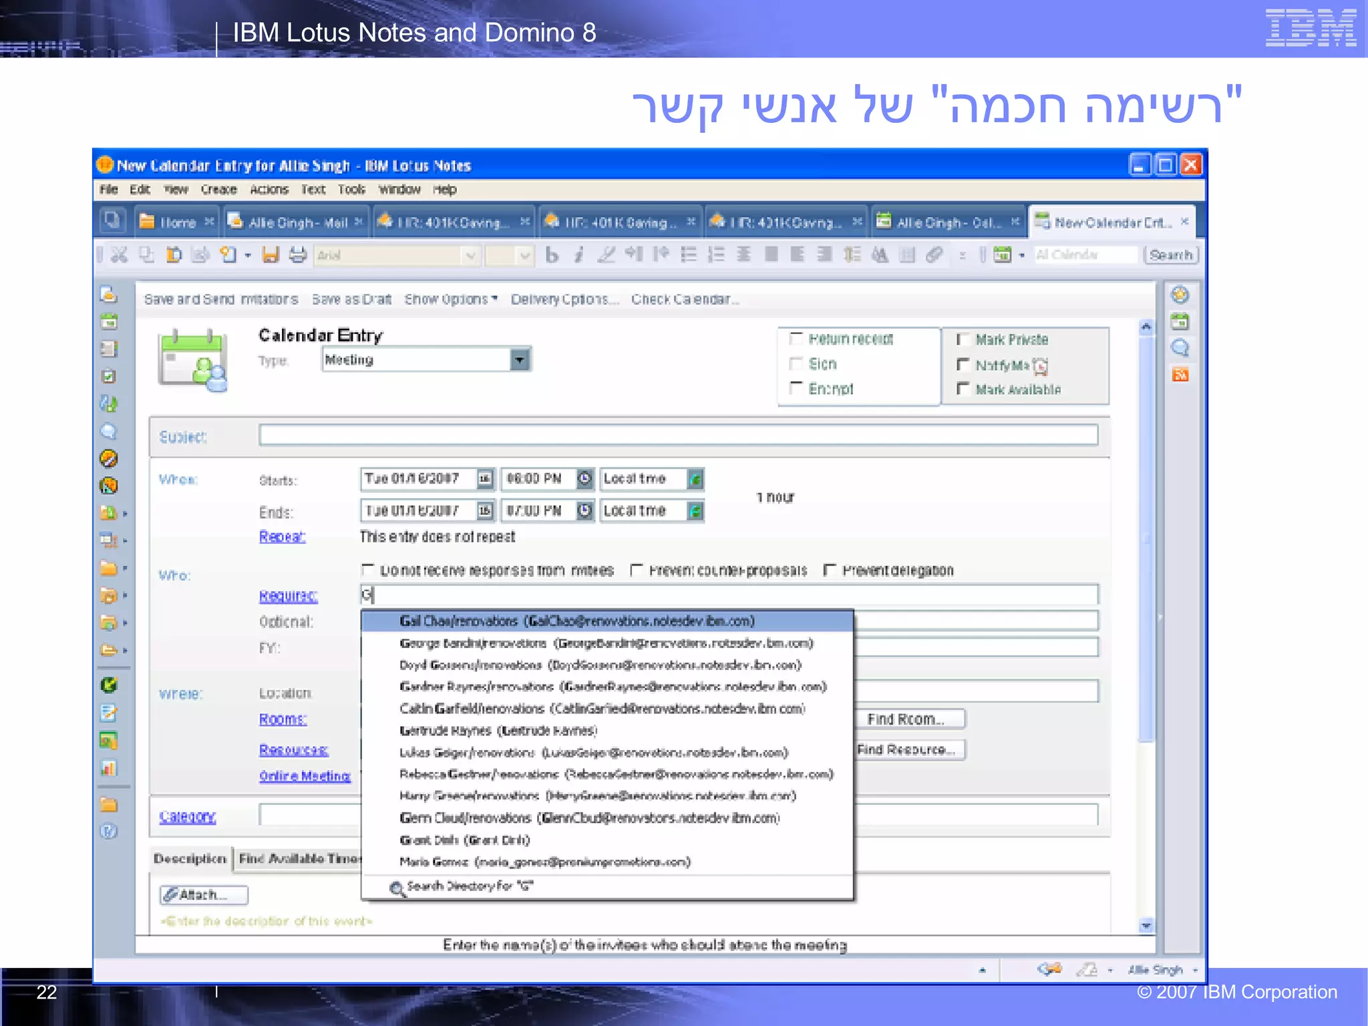Click the Repeat link
Screen dimensions: 1368x1026
click(x=282, y=536)
